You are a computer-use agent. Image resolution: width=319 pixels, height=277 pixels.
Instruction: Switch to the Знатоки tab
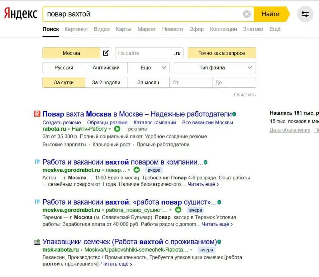[x=253, y=29]
